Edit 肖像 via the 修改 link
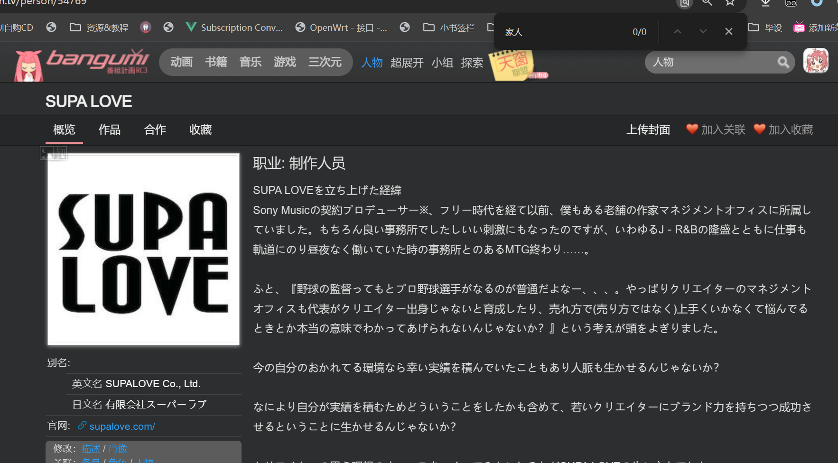838x463 pixels. point(118,448)
